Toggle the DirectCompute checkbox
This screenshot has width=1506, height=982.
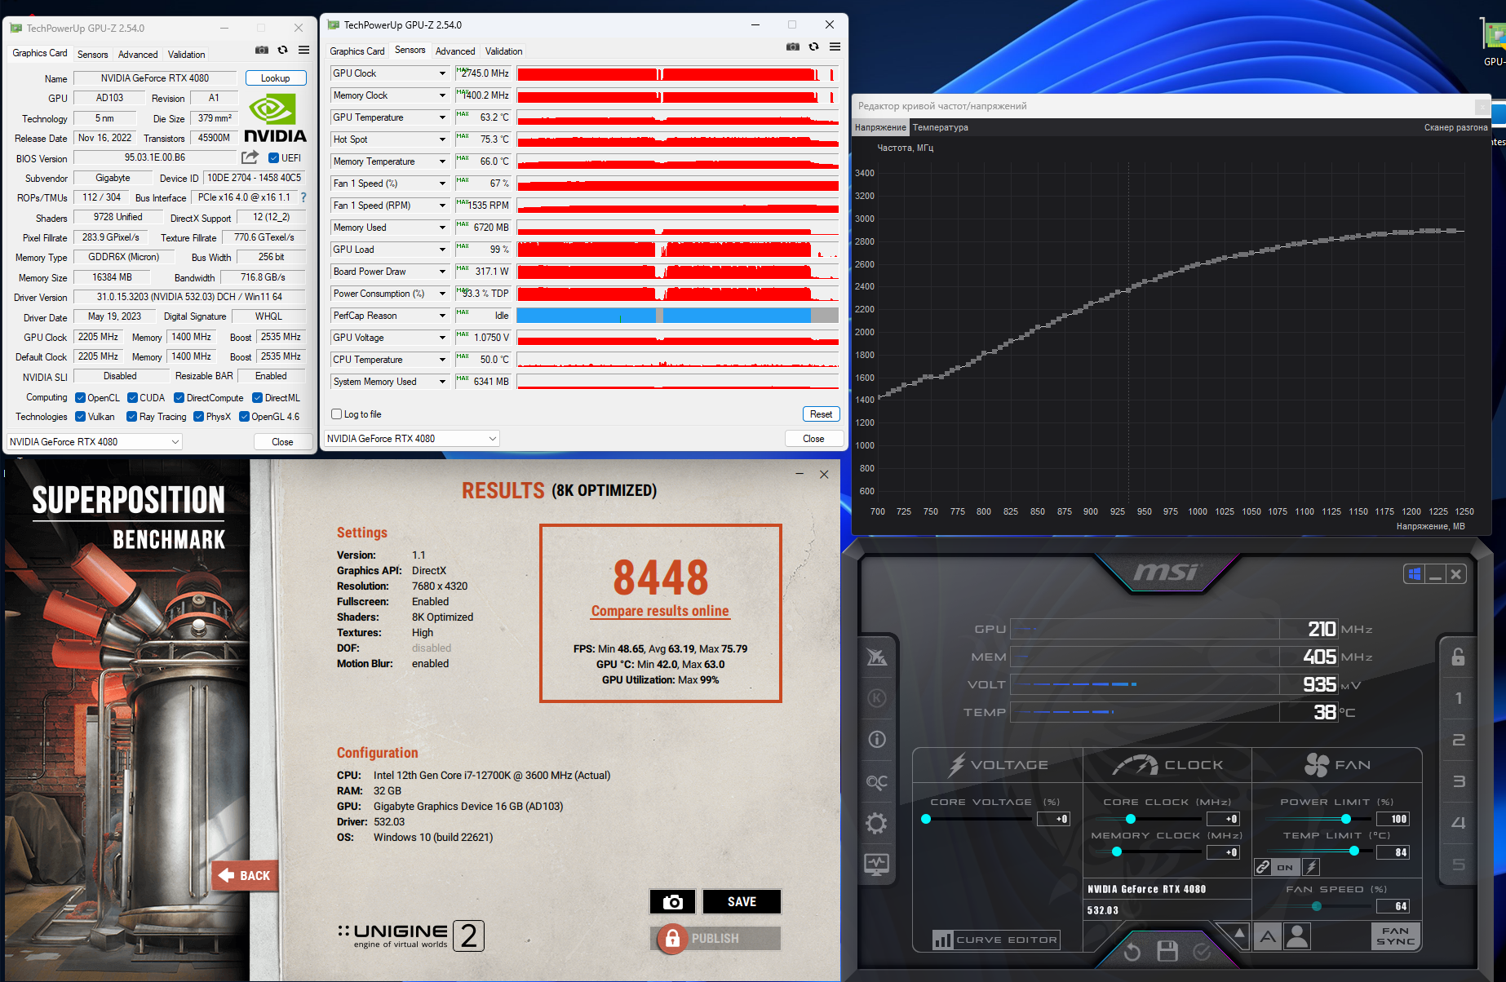pyautogui.click(x=179, y=398)
